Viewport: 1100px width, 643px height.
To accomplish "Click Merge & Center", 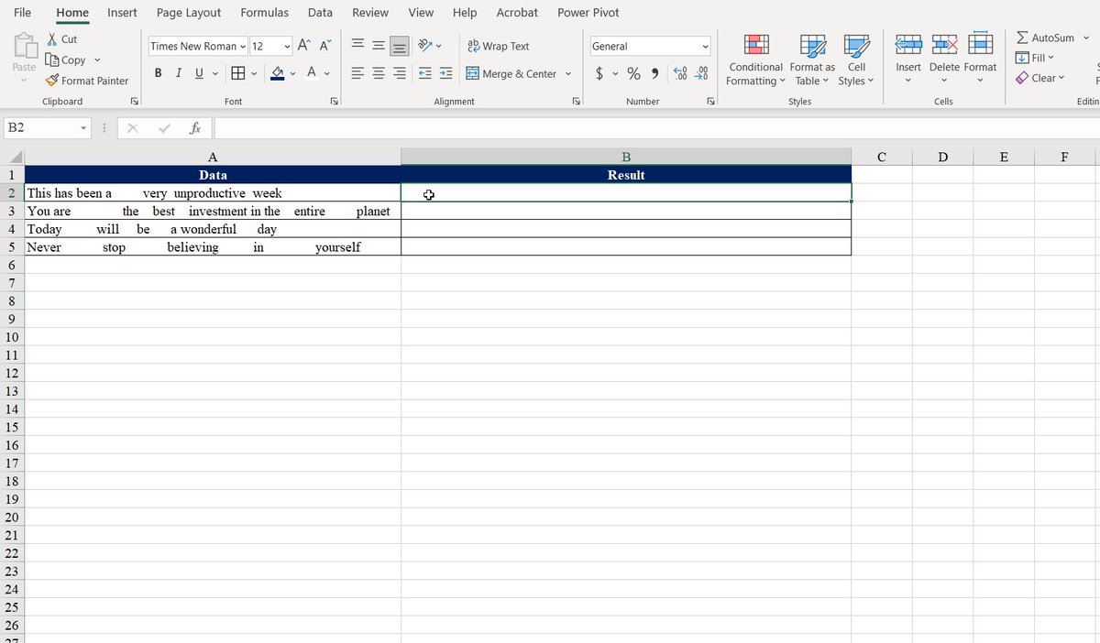I will coord(511,73).
